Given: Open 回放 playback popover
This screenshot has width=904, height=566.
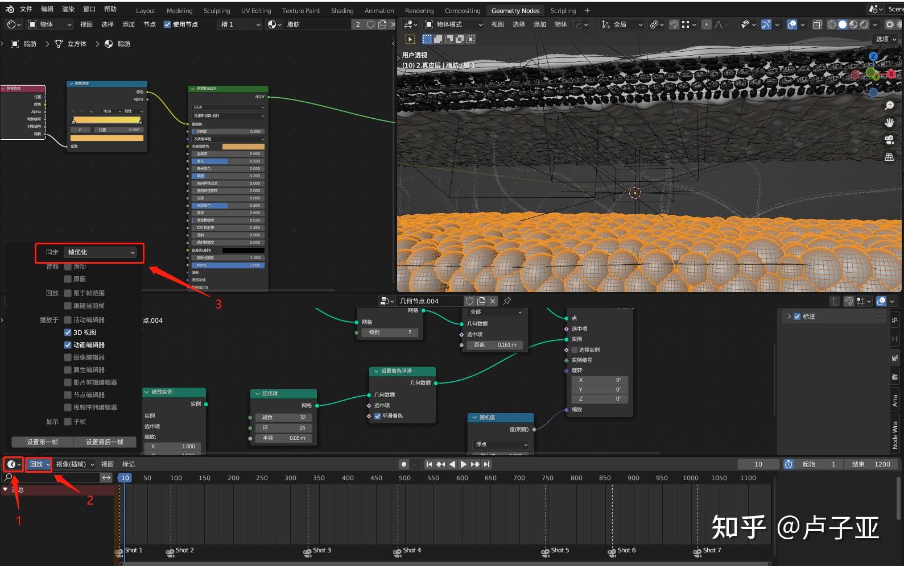Looking at the screenshot, I should pyautogui.click(x=39, y=464).
